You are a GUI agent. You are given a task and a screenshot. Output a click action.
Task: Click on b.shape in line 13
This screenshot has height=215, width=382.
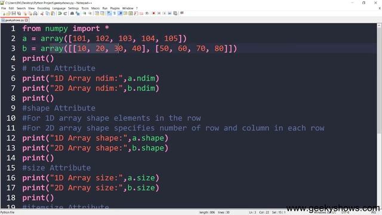point(148,148)
